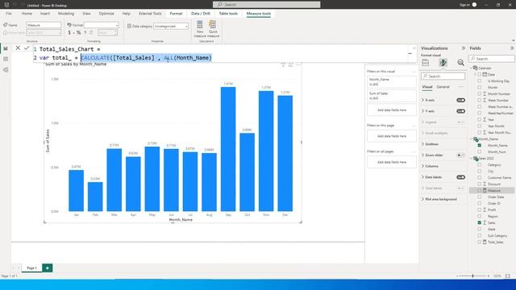Select the Format visual paintbrush icon
This screenshot has width=516, height=290.
443,63
